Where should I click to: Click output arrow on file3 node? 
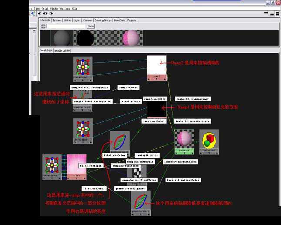(x=84, y=178)
